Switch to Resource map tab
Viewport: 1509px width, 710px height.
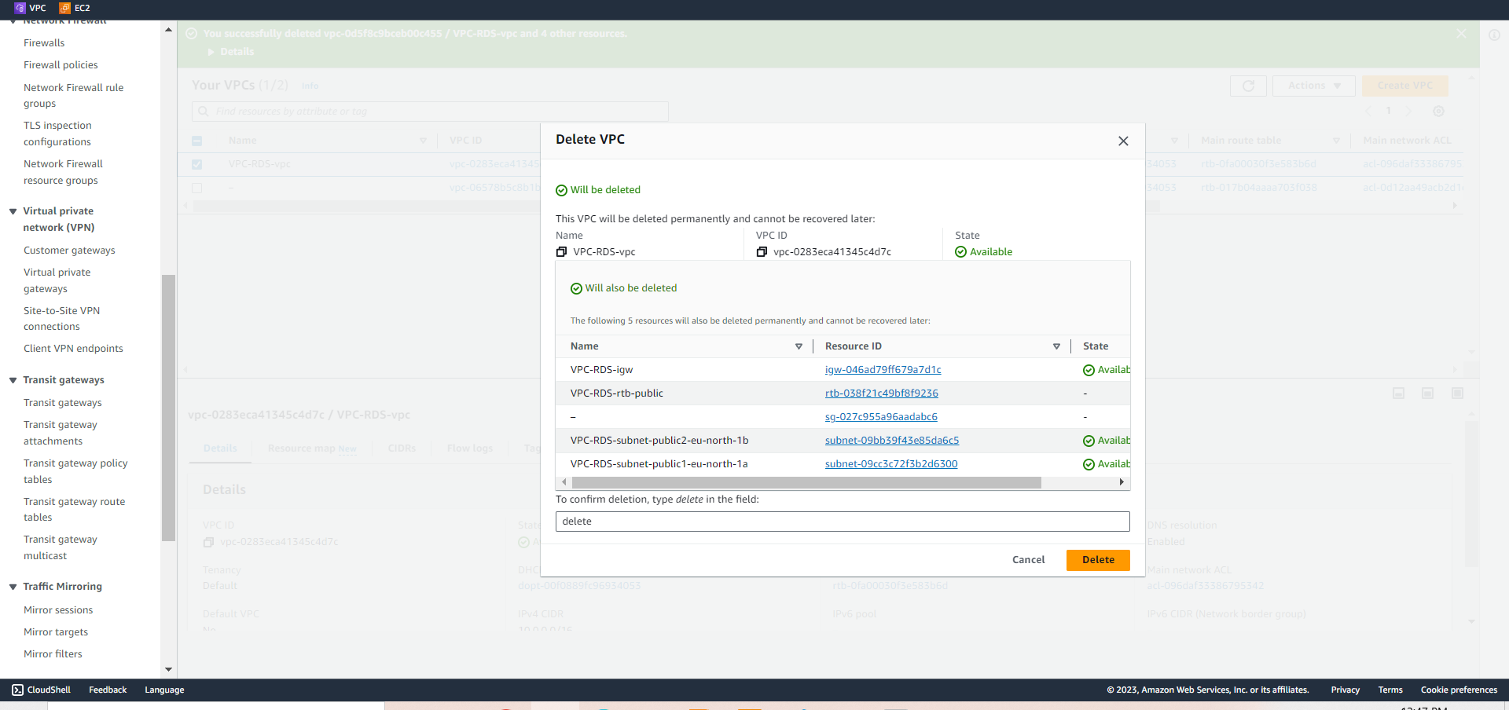coord(312,448)
